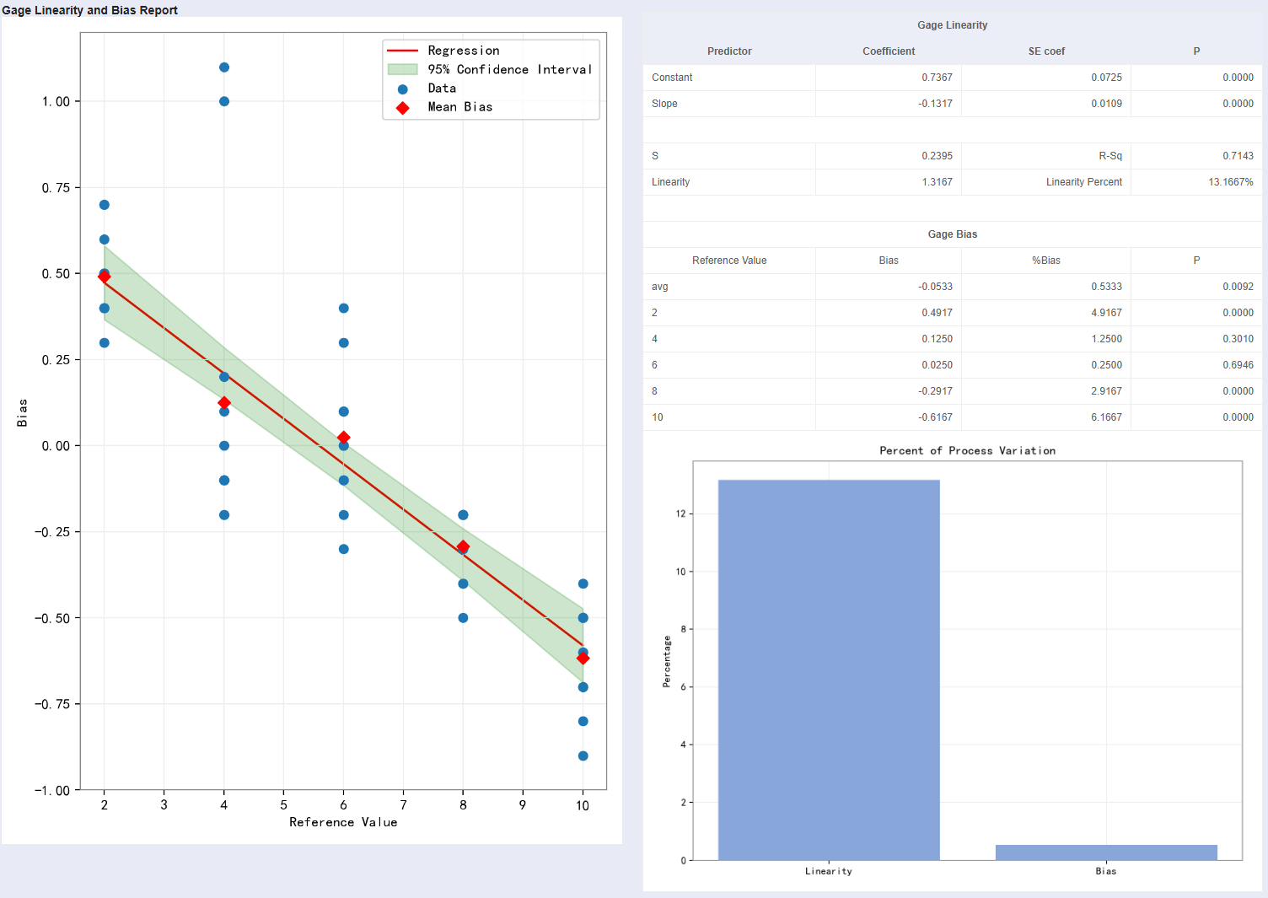Select the Mean Bias diamond at reference value 2

coord(104,275)
